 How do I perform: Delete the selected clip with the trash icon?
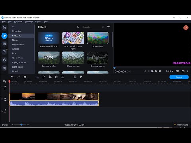coord(25,77)
